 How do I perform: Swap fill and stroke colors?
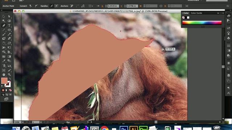10,79
